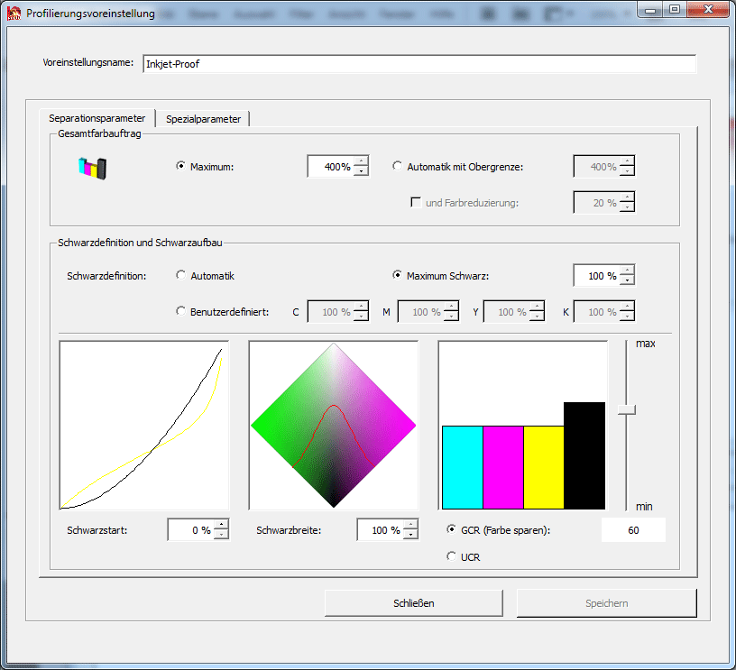Click the application icon in title bar
Viewport: 736px width, 670px height.
tap(14, 14)
